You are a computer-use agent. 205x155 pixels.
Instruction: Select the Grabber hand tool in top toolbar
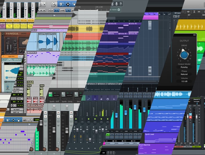(x=74, y=4)
